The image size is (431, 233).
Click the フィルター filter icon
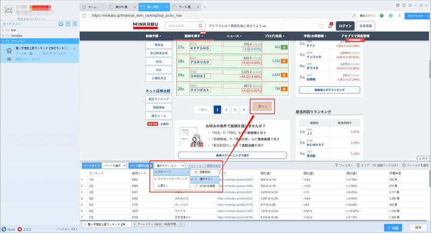click(337, 165)
